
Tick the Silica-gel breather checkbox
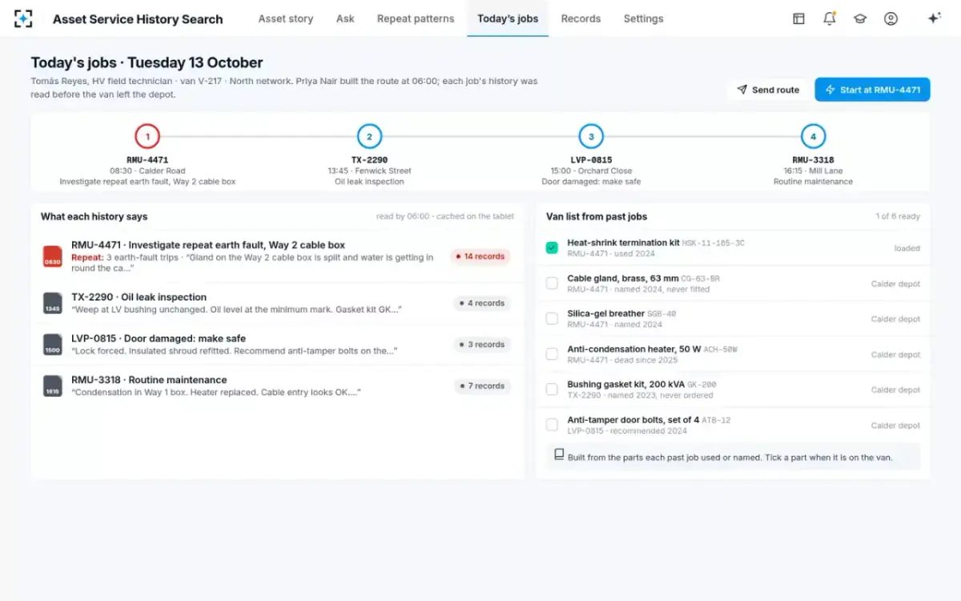point(552,318)
